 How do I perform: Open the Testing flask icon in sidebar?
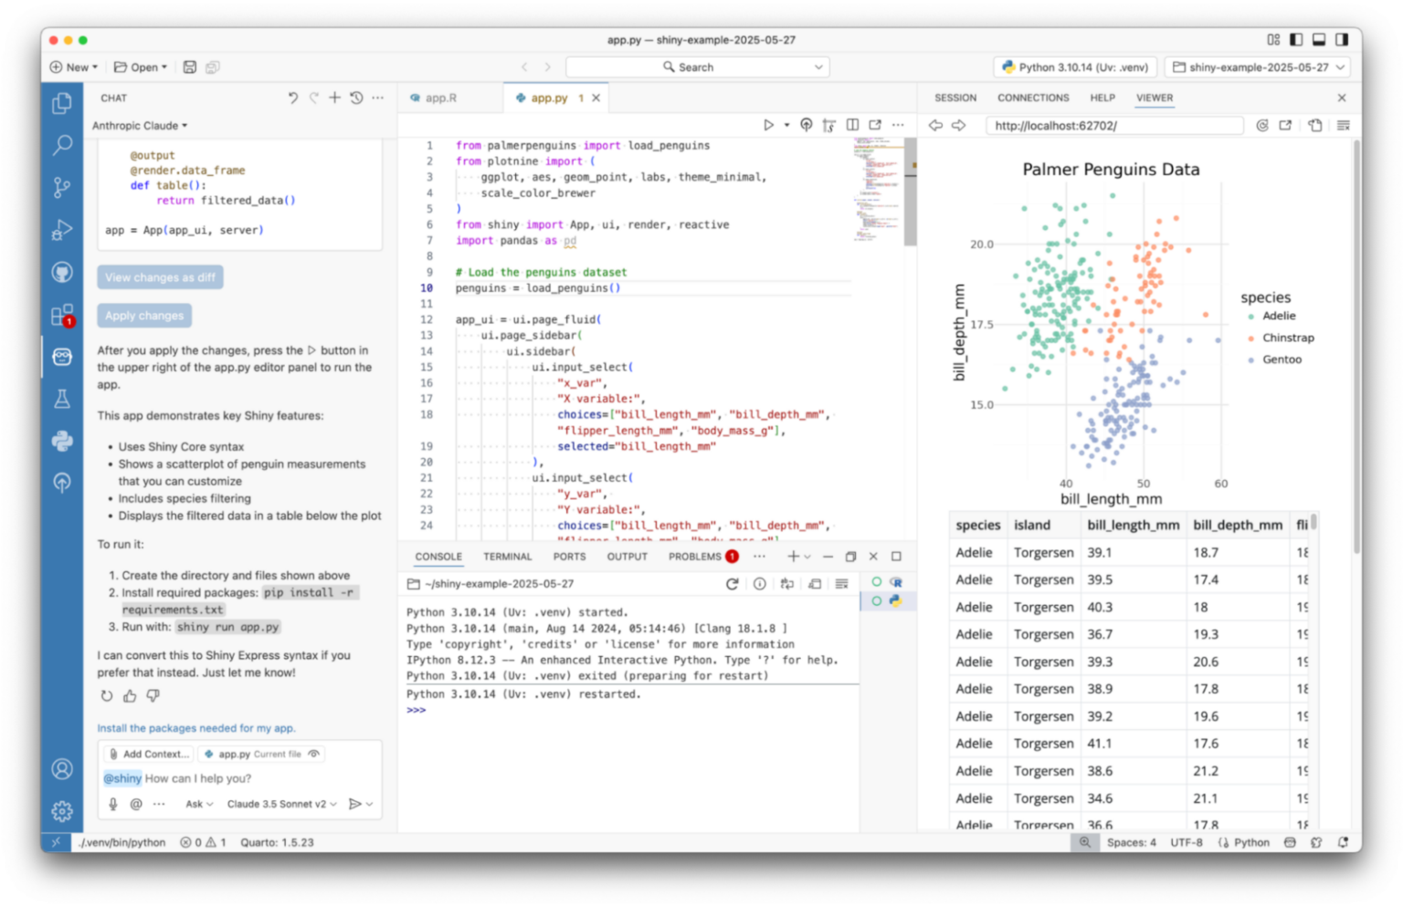click(62, 399)
